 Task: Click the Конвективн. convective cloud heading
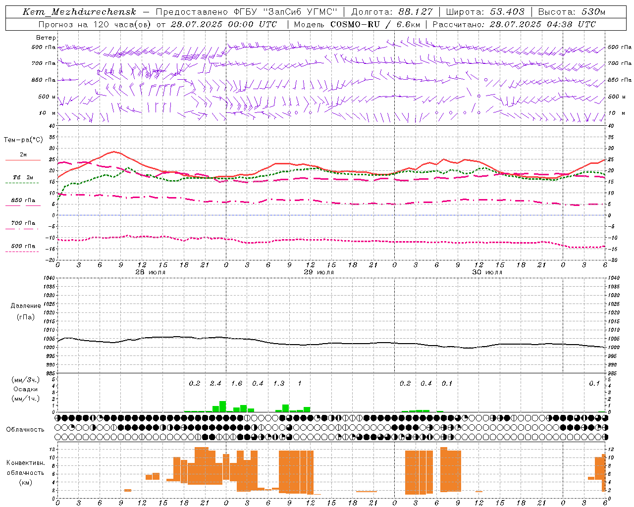pos(26,463)
